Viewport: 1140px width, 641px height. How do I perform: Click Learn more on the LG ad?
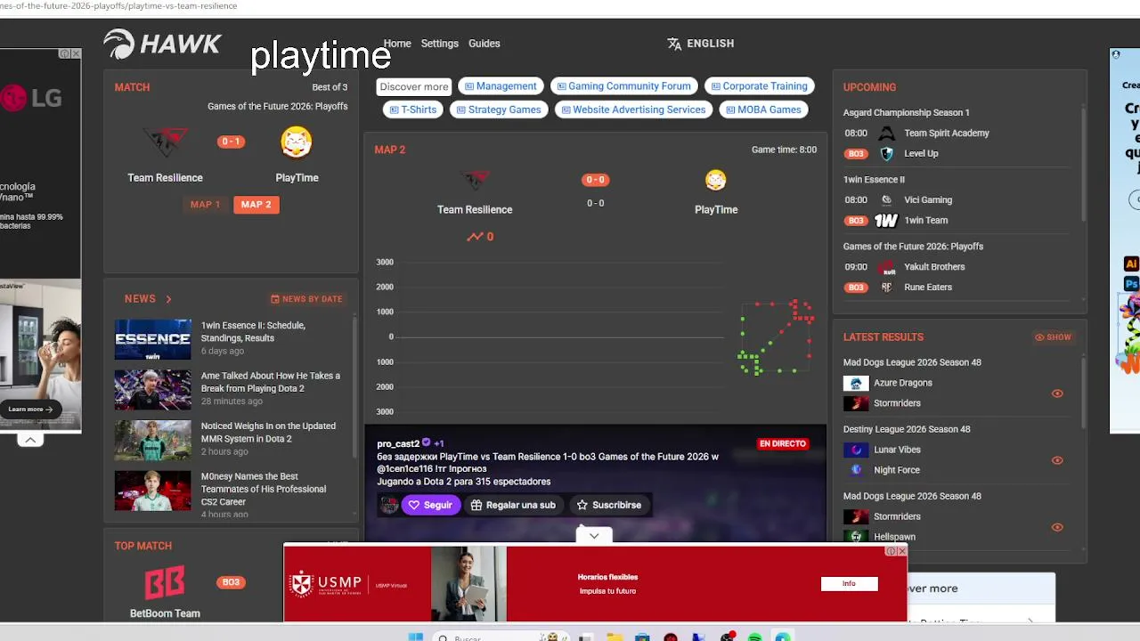[x=30, y=410]
